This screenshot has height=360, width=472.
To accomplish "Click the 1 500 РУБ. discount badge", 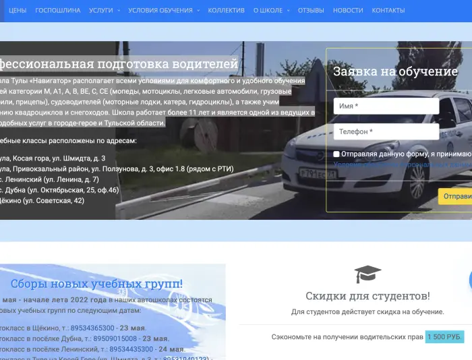I will (x=444, y=336).
